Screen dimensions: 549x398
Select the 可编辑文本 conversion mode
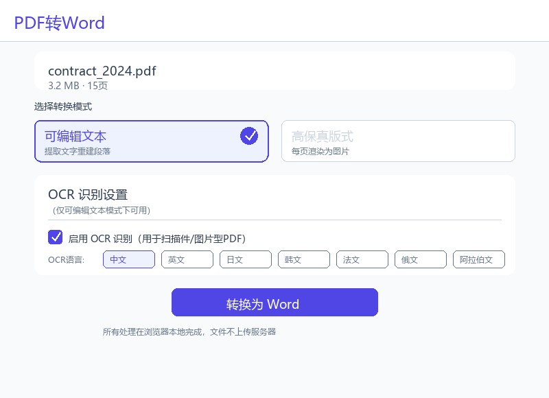coord(152,141)
